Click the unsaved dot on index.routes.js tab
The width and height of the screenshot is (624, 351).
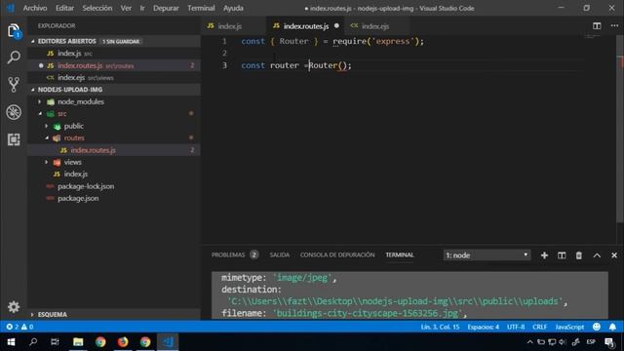pos(336,26)
